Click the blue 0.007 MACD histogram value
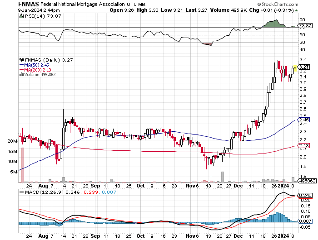Image resolution: width=318 pixels, height=240 pixels. click(x=109, y=192)
